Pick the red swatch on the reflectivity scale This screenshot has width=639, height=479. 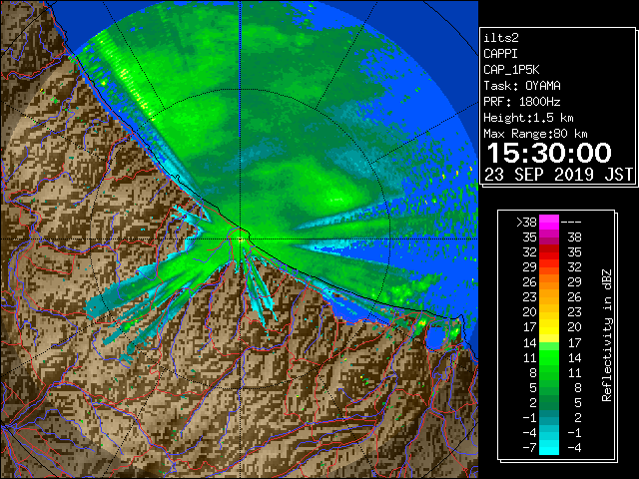[x=549, y=251]
